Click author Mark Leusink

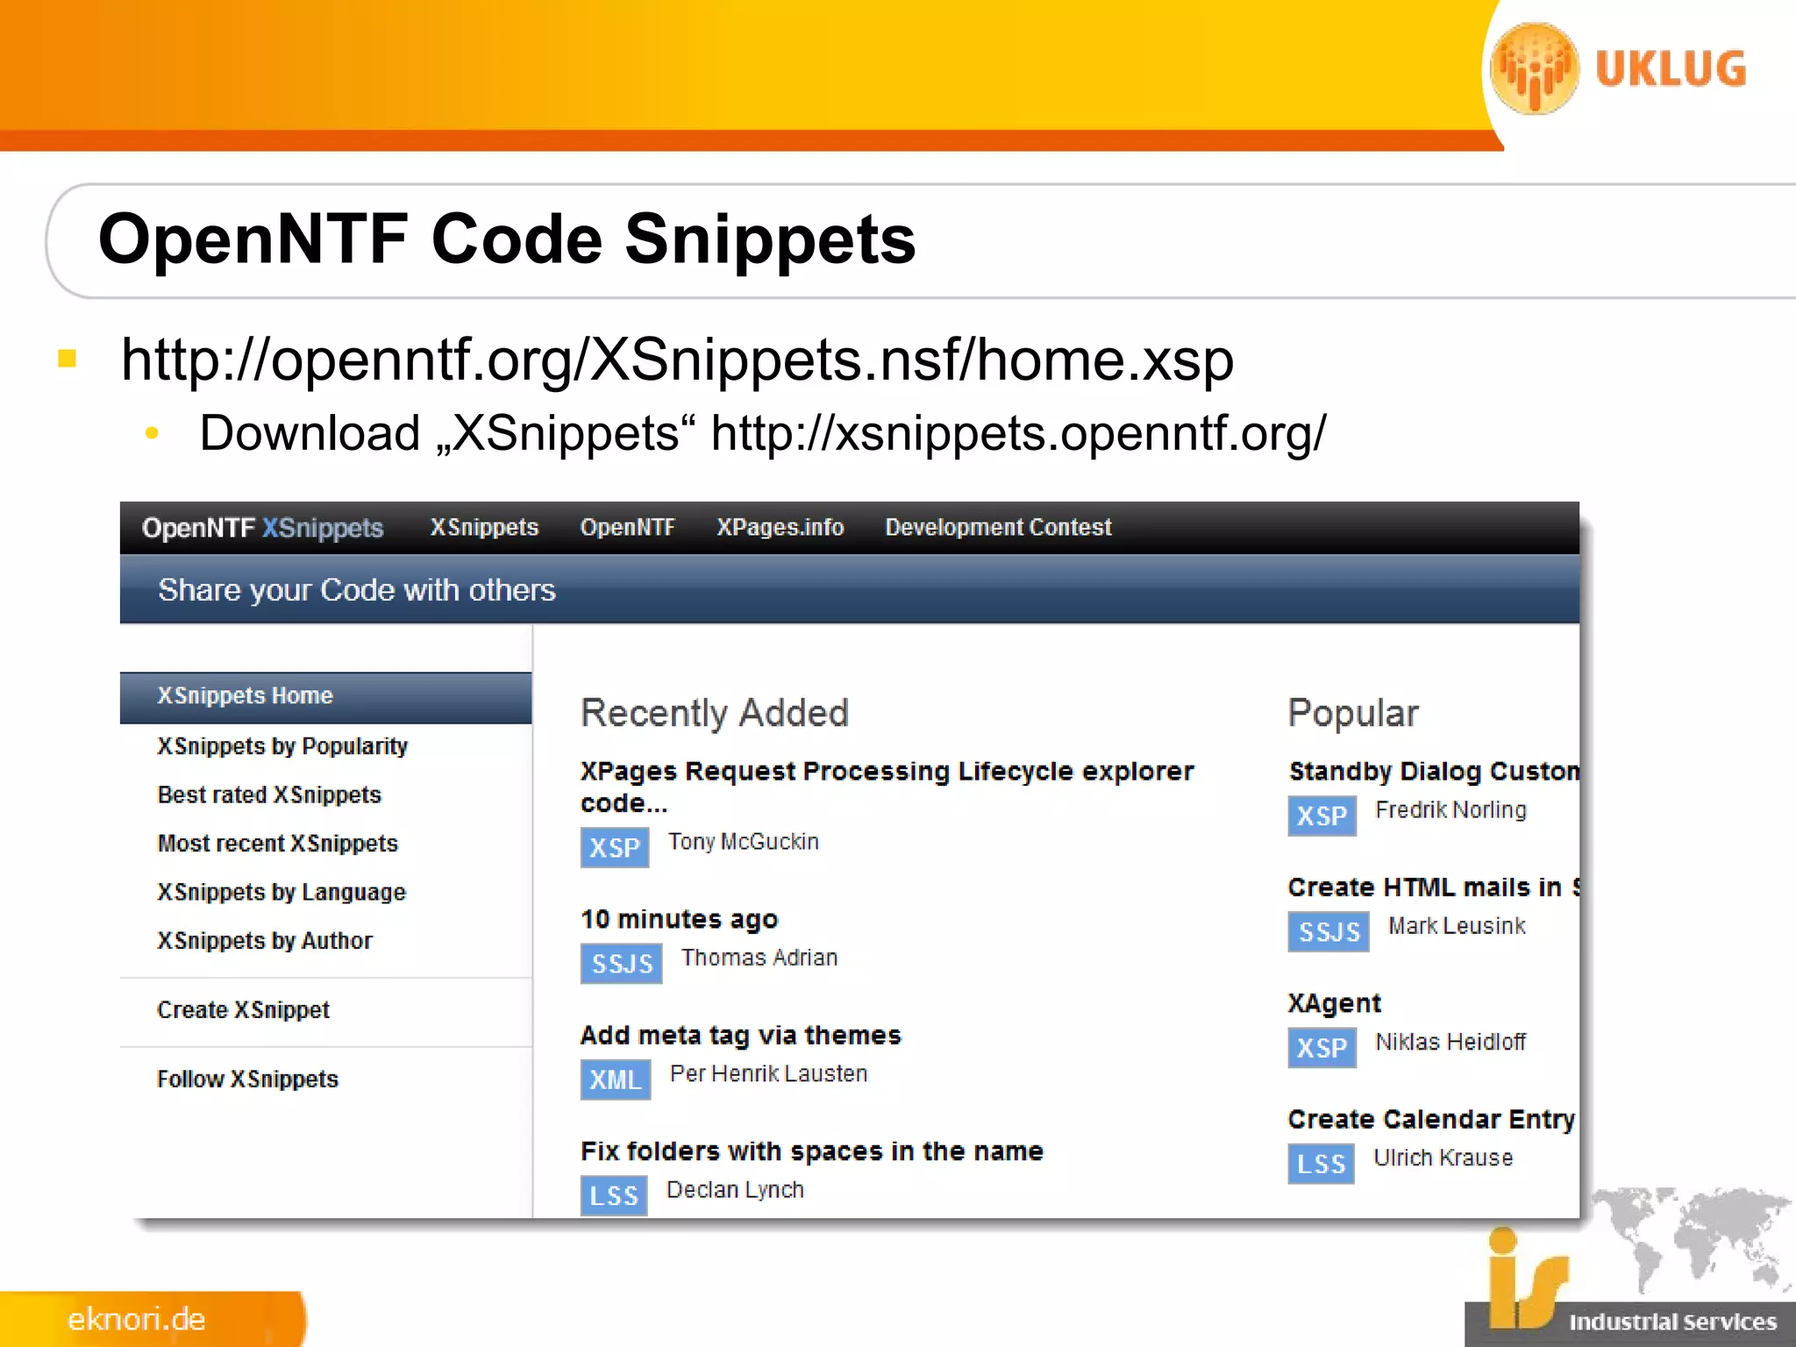tap(1457, 926)
